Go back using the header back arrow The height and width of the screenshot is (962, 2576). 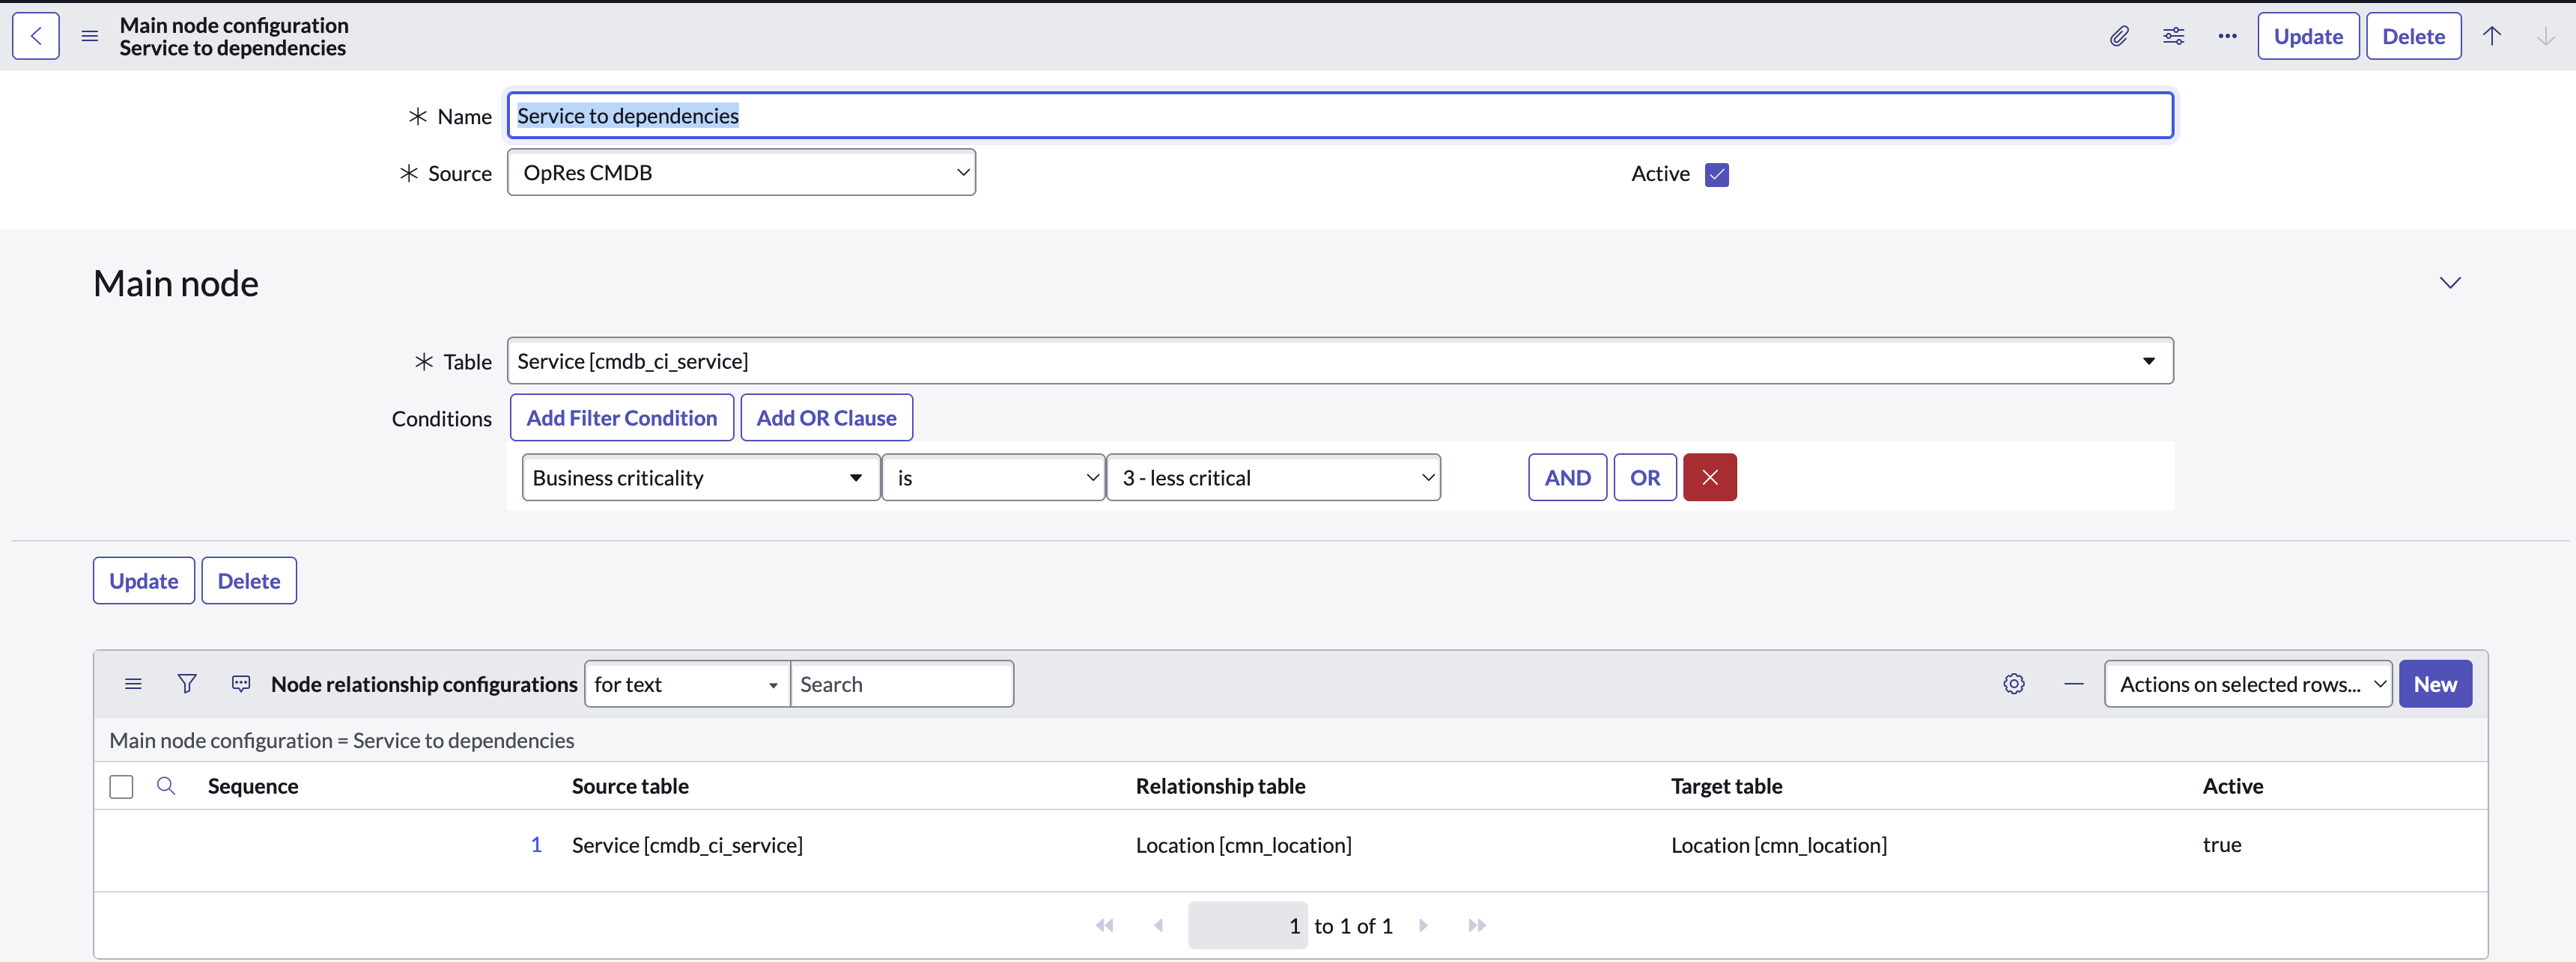pos(36,36)
